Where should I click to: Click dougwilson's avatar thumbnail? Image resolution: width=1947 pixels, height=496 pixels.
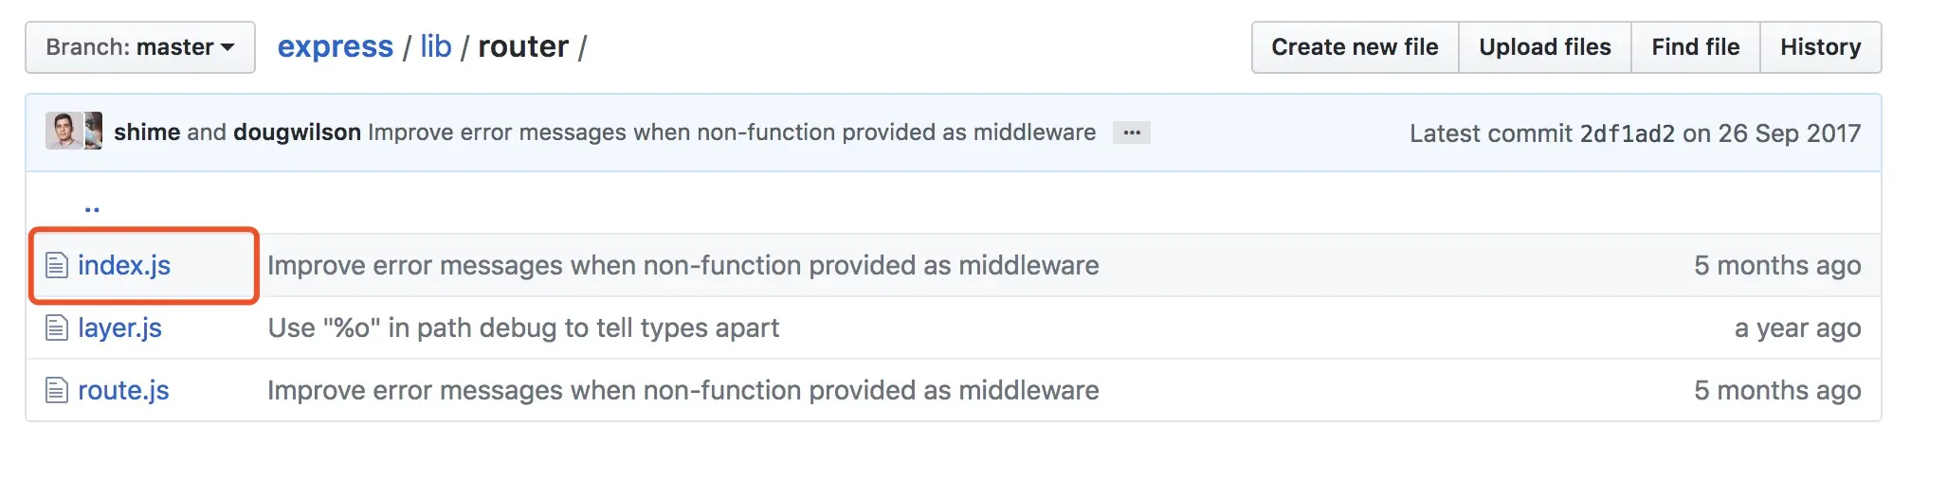93,132
